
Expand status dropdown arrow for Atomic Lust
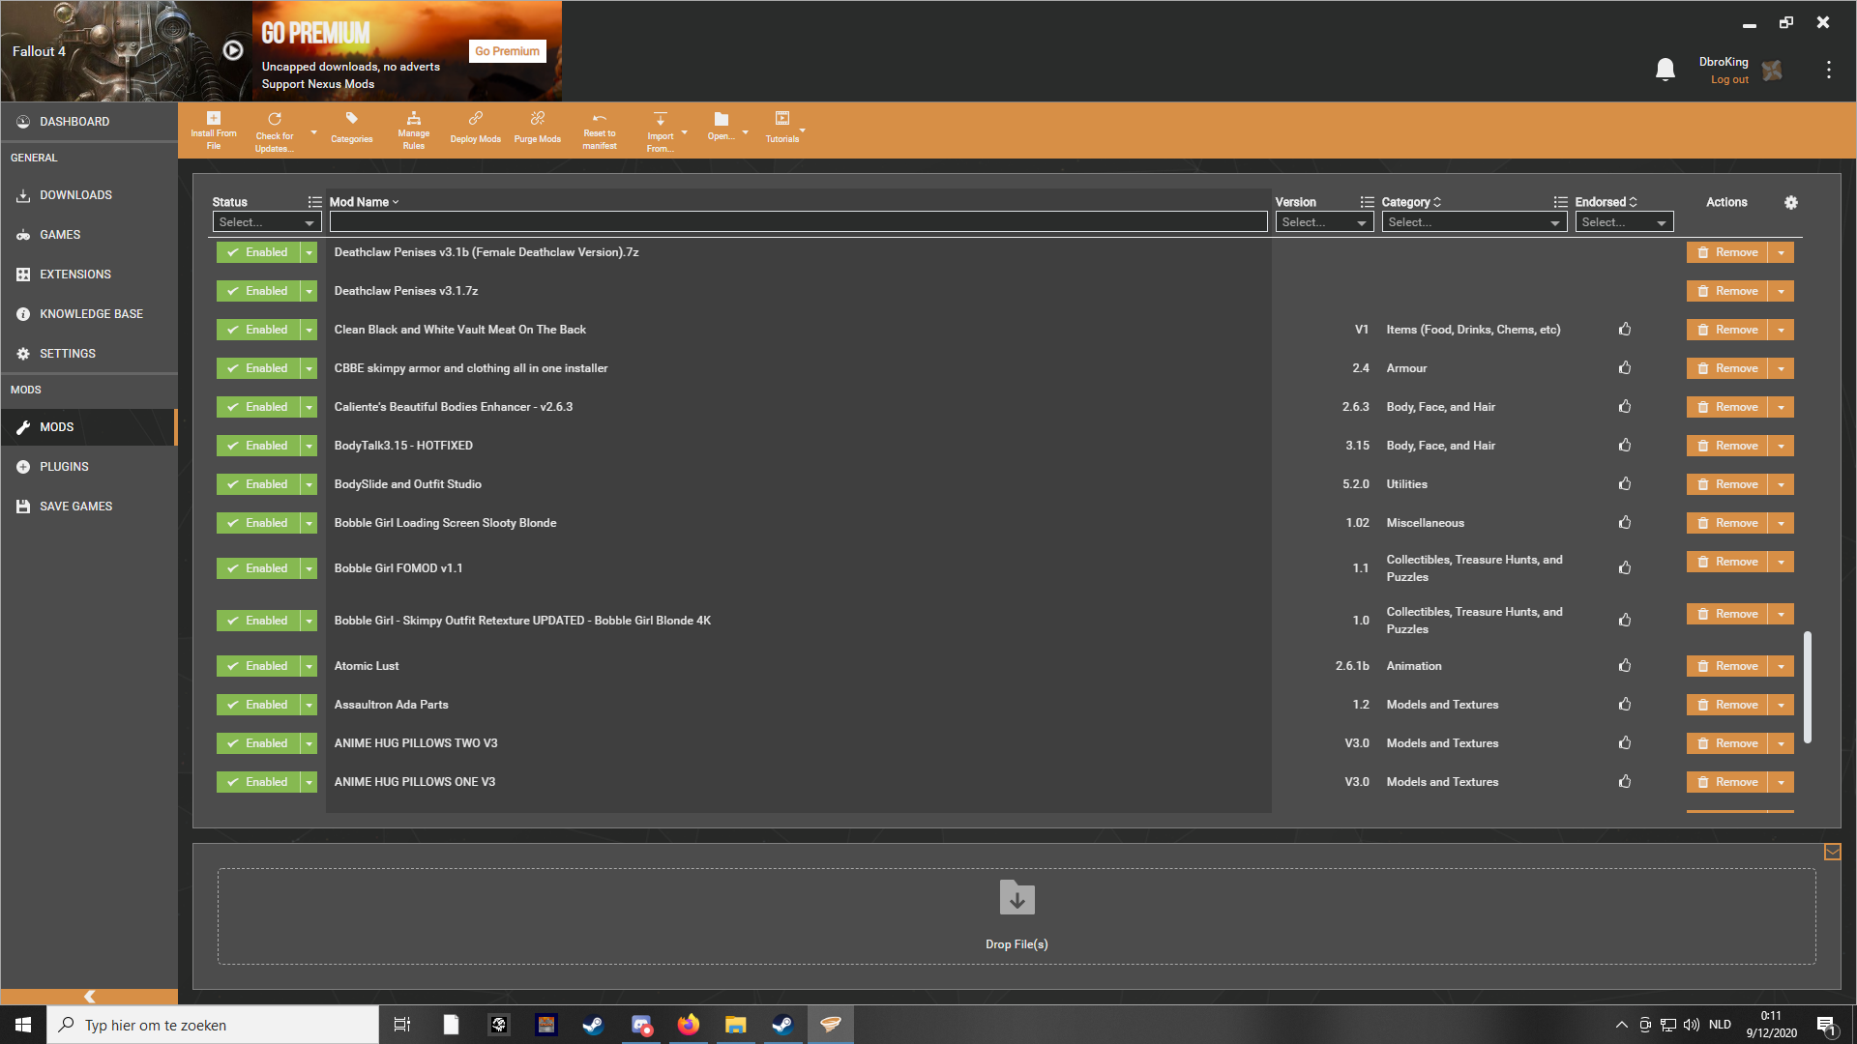(x=309, y=666)
